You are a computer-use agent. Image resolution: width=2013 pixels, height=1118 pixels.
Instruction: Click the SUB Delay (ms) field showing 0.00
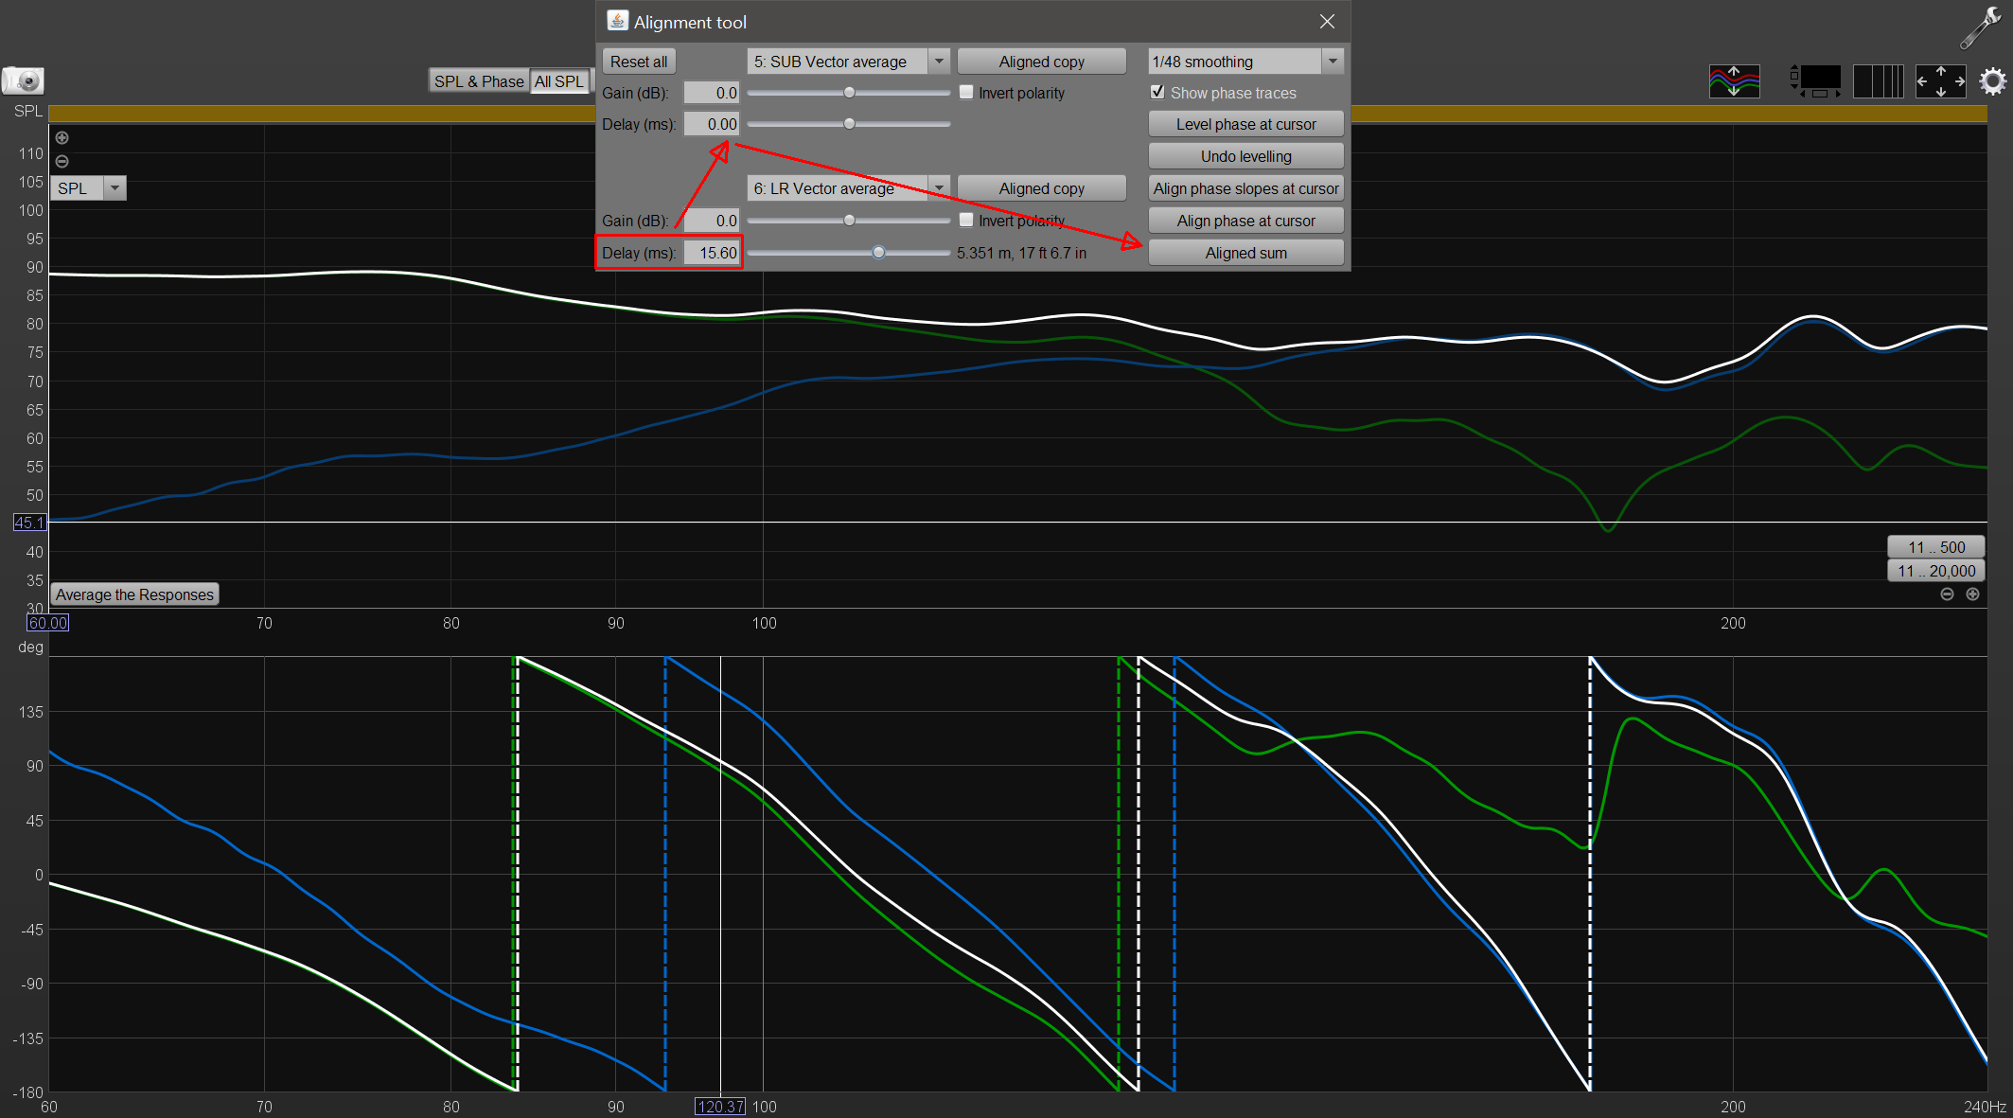click(x=712, y=124)
